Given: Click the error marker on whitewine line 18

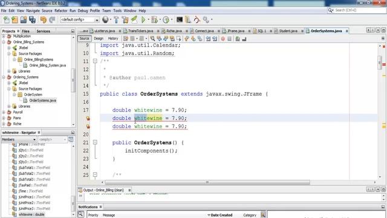Looking at the screenshot, I should click(x=88, y=119).
